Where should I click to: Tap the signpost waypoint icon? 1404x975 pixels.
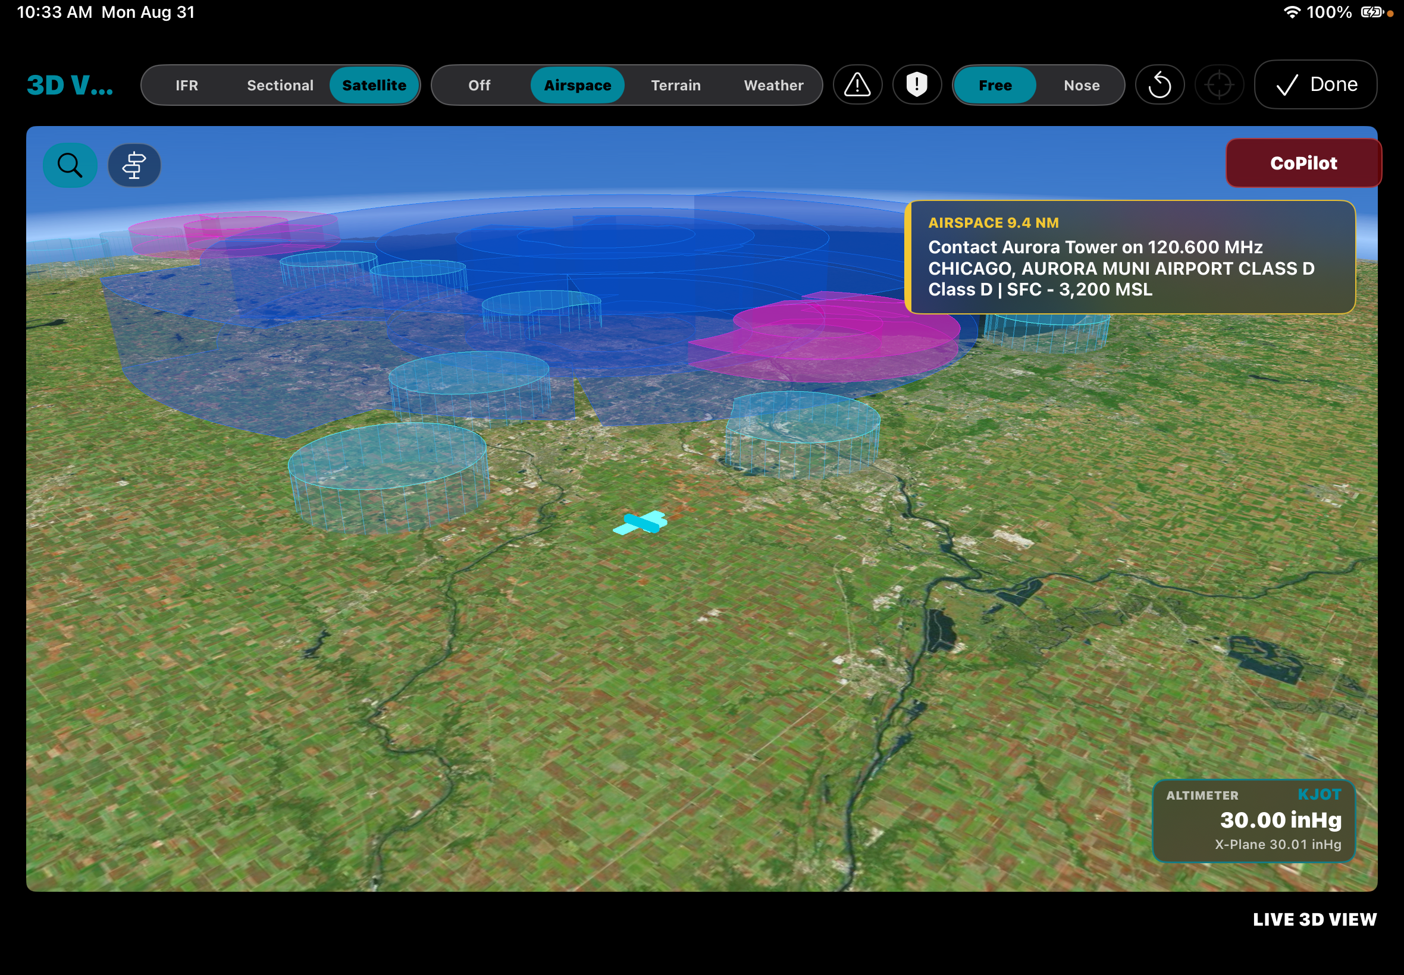point(134,165)
